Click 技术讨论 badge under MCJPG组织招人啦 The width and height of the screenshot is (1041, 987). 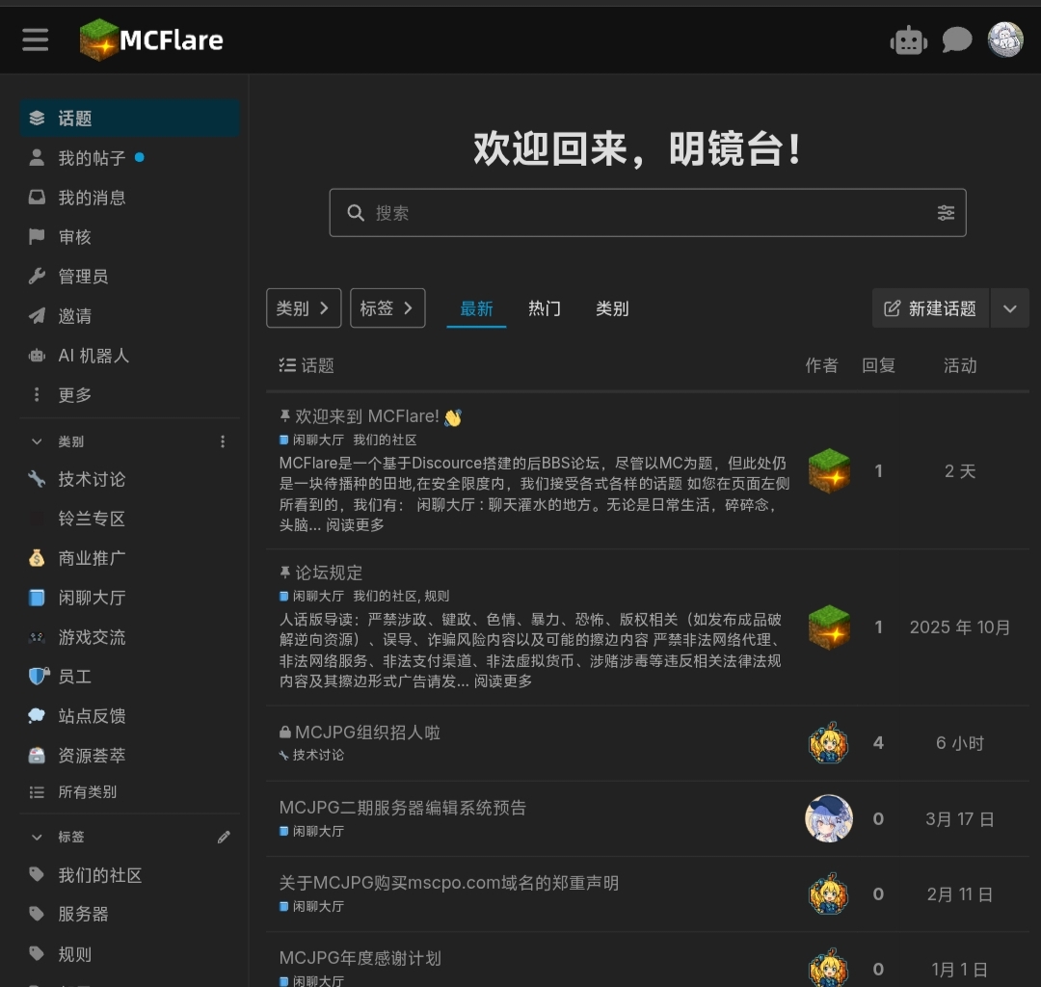(x=311, y=755)
